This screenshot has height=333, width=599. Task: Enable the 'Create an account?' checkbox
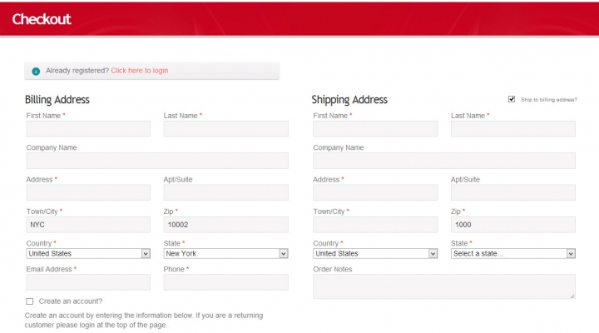[30, 301]
